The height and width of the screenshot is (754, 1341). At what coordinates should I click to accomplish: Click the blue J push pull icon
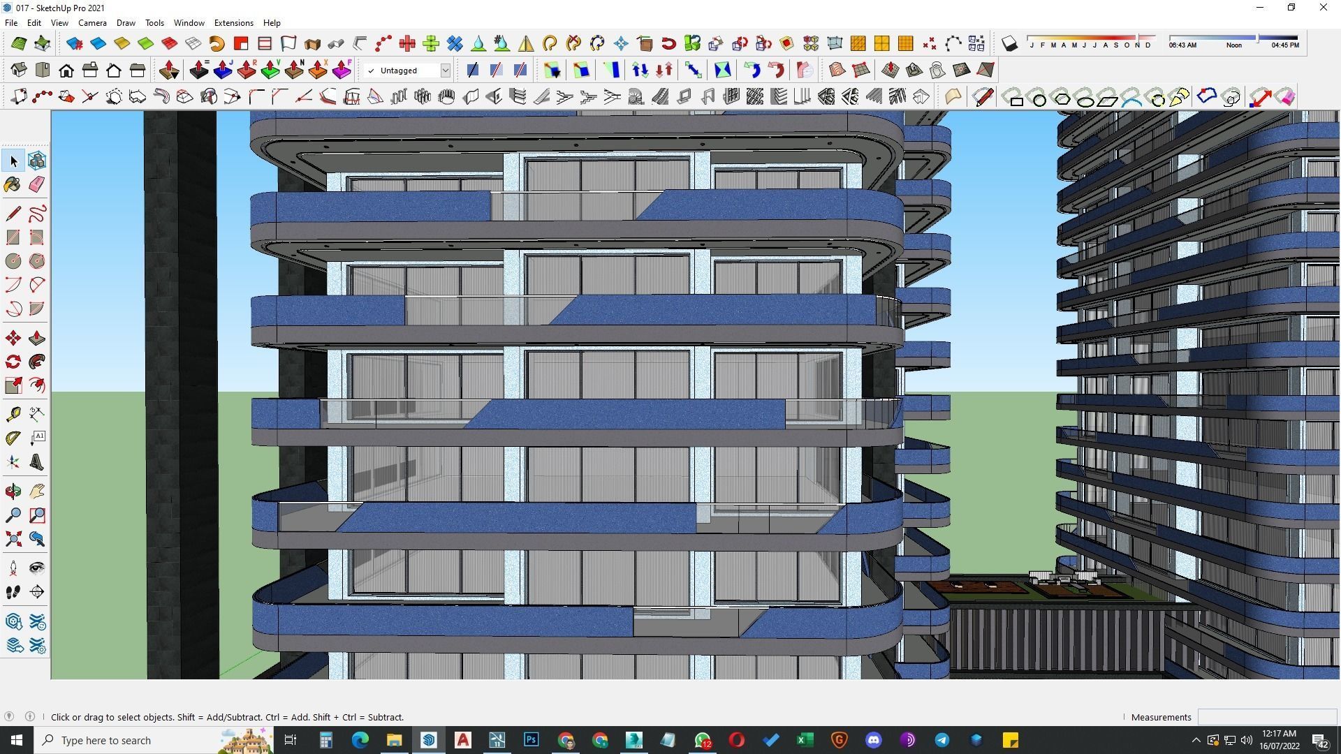(223, 71)
